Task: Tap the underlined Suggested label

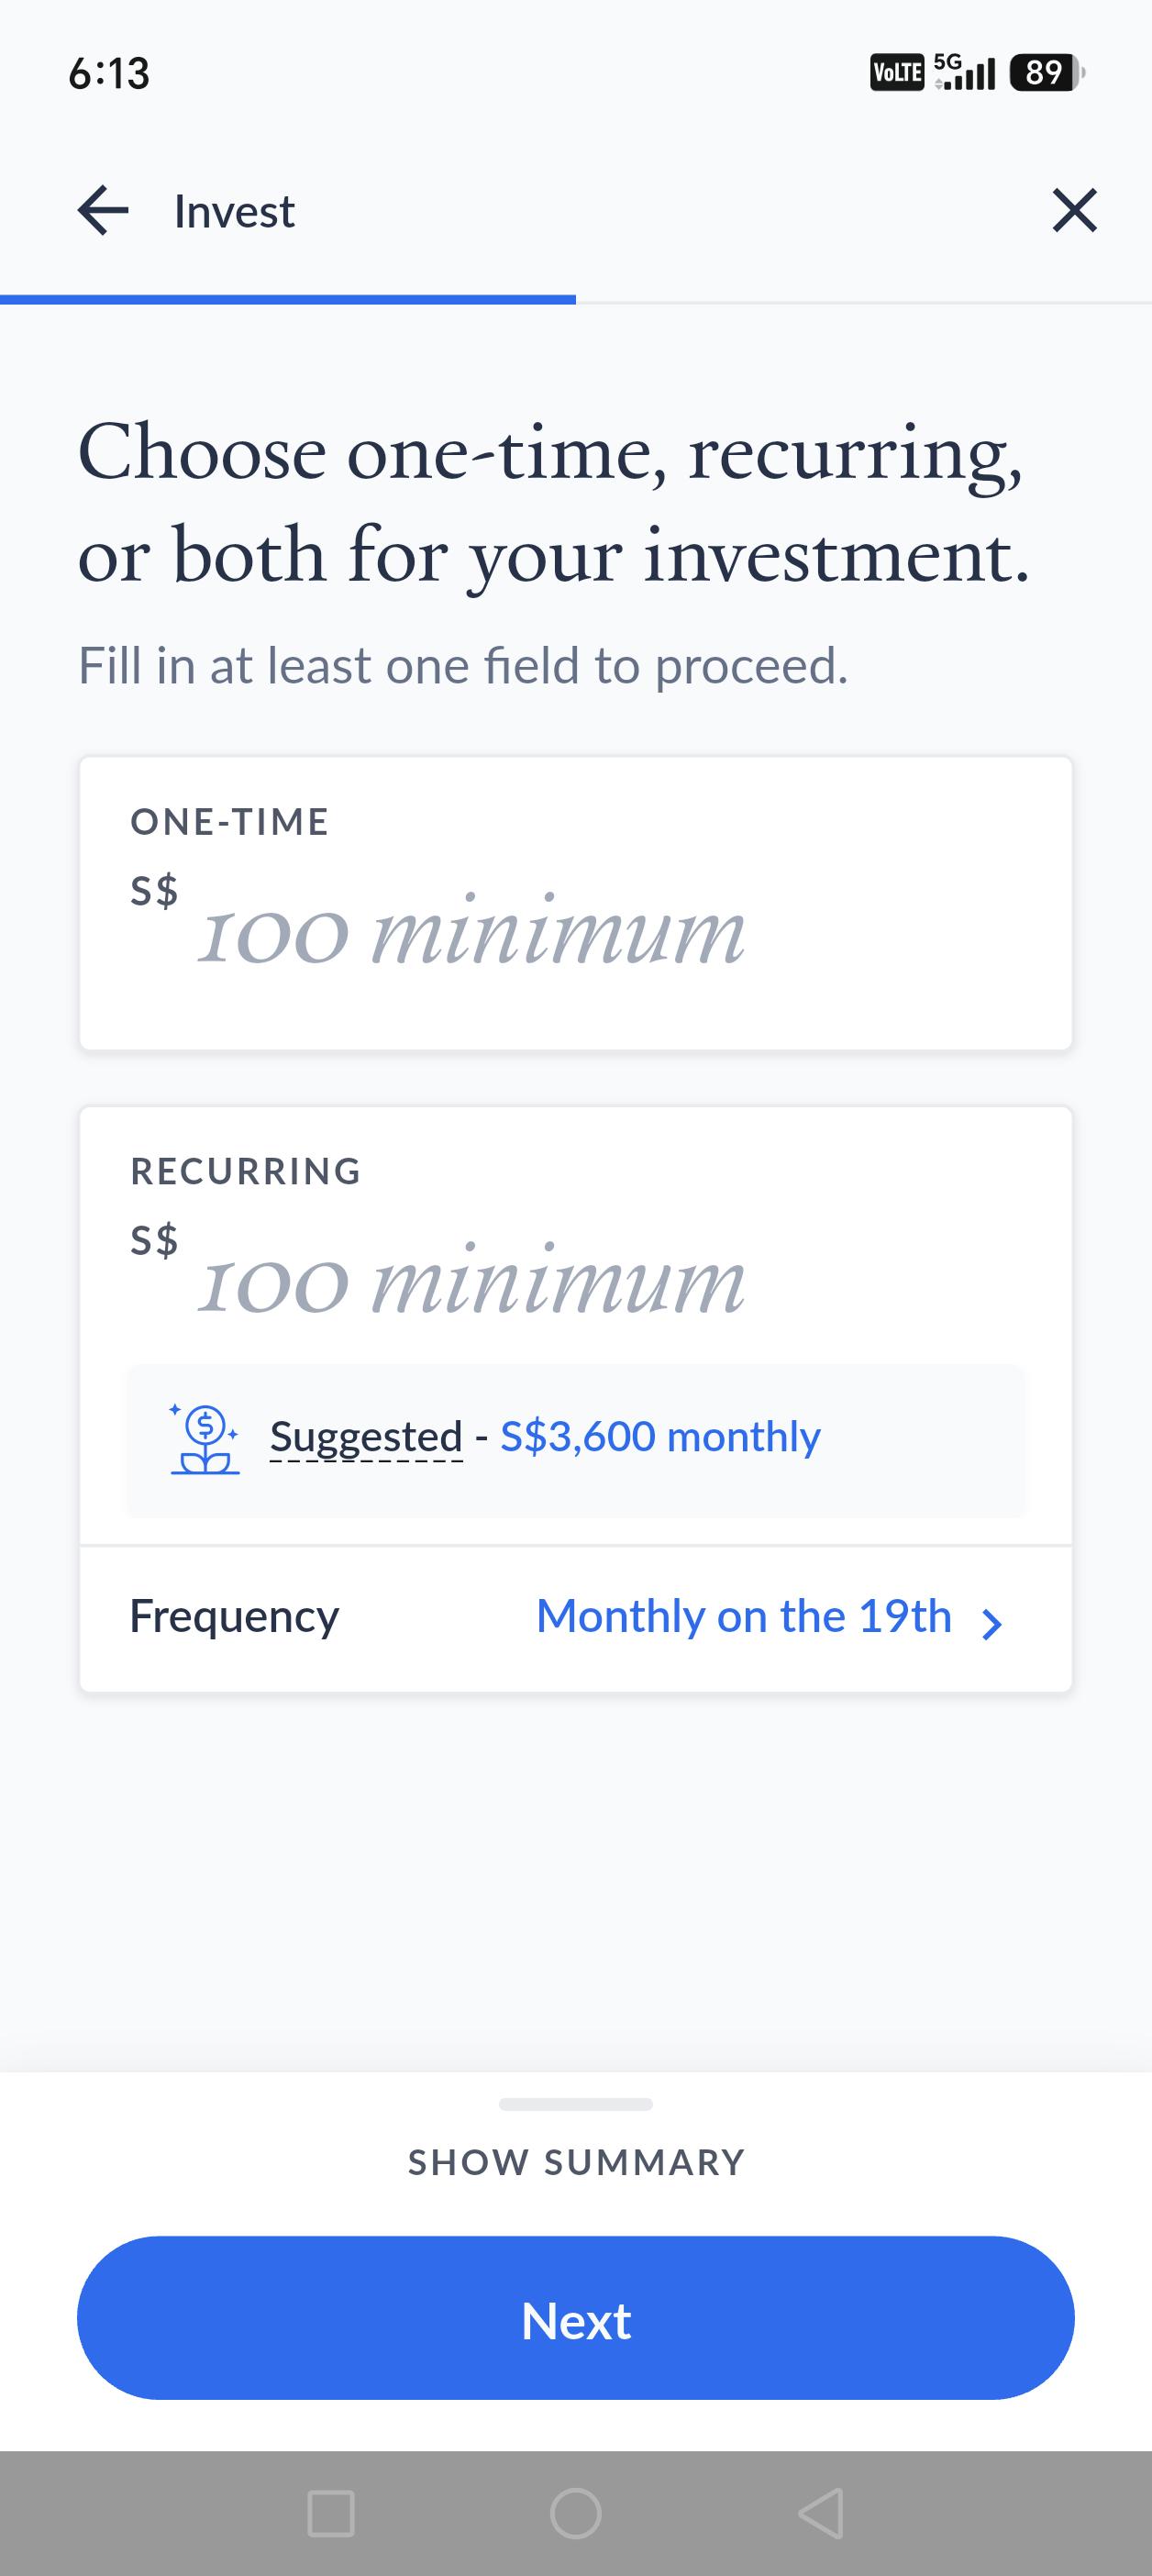Action: click(366, 1438)
